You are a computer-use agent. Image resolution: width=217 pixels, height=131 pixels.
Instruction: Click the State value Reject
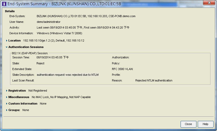(40, 63)
